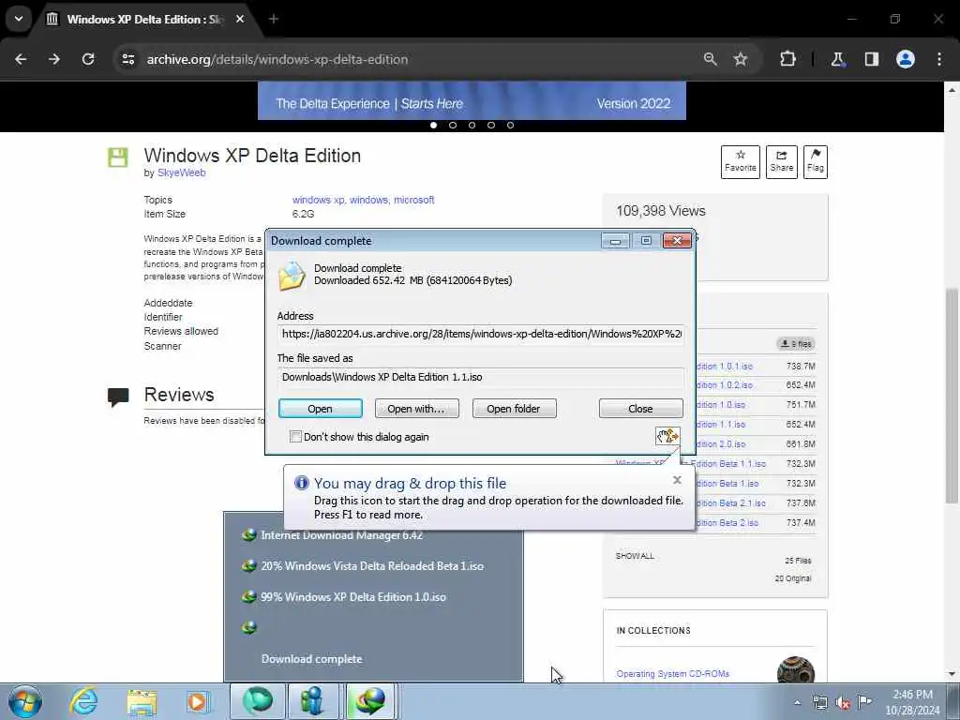Click the collection thumbnail image
This screenshot has height=720, width=960.
796,669
